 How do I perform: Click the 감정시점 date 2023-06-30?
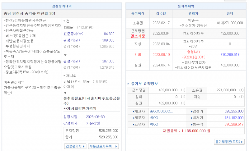click(x=95, y=117)
